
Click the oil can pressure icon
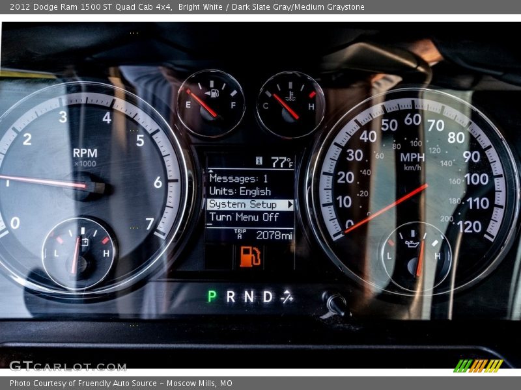[x=412, y=243]
